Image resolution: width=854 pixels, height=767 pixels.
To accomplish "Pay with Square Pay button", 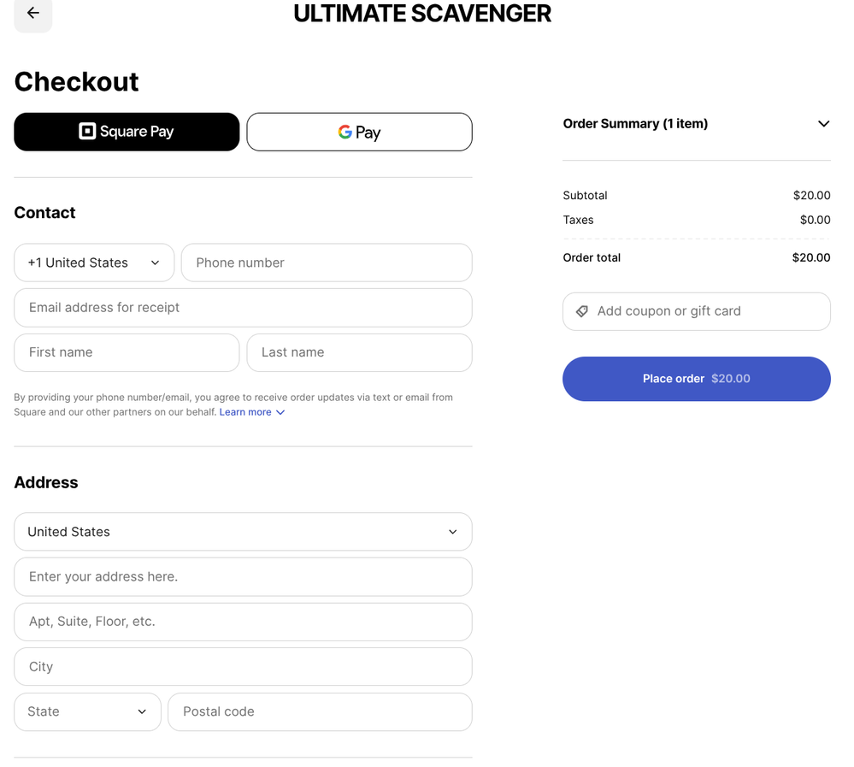I will pyautogui.click(x=127, y=132).
